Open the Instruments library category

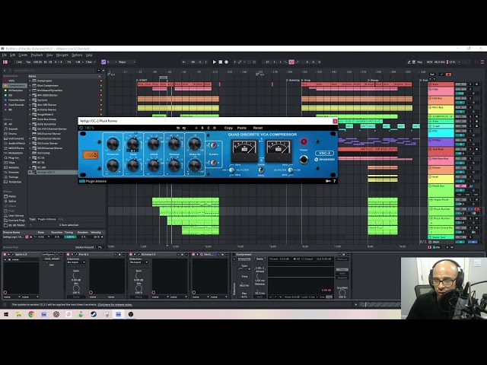16,138
